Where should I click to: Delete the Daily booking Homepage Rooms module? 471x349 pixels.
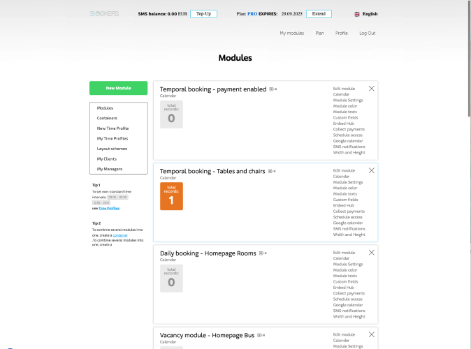pyautogui.click(x=372, y=253)
